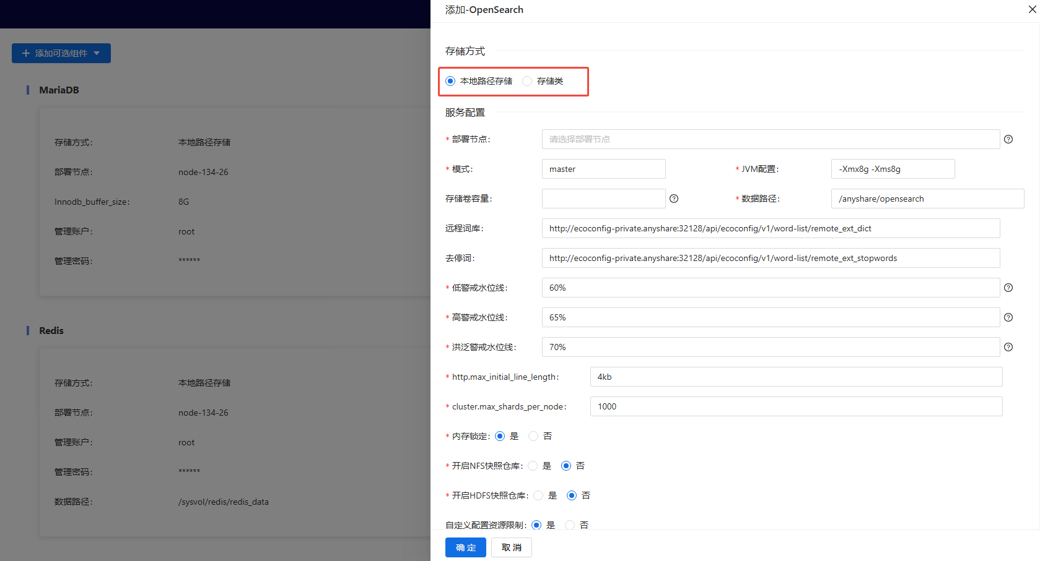
Task: Click MariaDB 部署节点 value node-134-26
Action: click(x=203, y=172)
